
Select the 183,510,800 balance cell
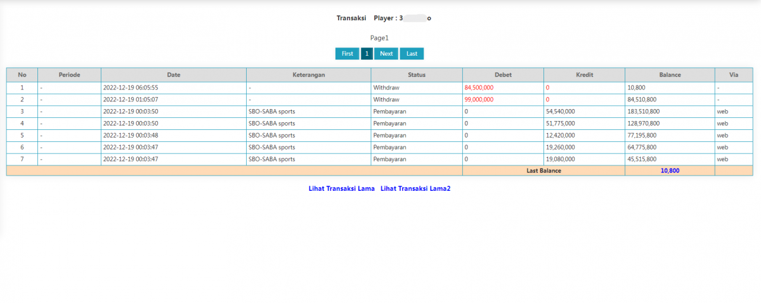pos(670,112)
